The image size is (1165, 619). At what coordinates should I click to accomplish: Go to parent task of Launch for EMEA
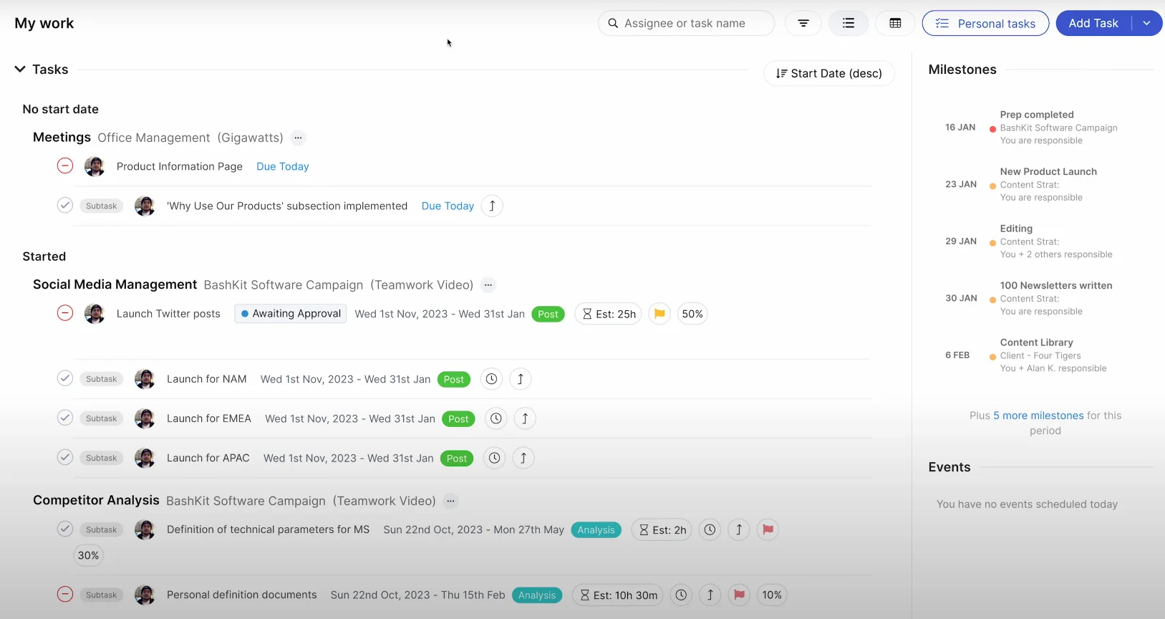(525, 418)
